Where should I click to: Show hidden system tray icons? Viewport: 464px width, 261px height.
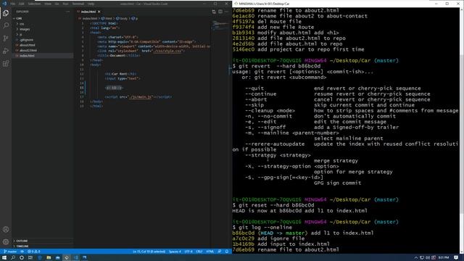tap(416, 258)
